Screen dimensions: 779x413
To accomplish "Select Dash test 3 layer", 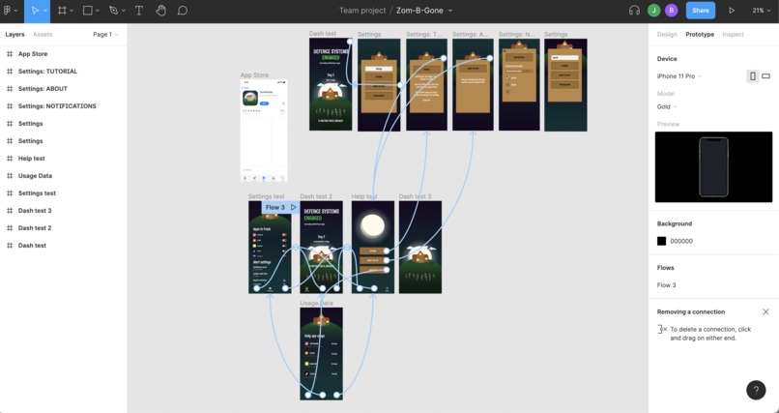I will (35, 210).
